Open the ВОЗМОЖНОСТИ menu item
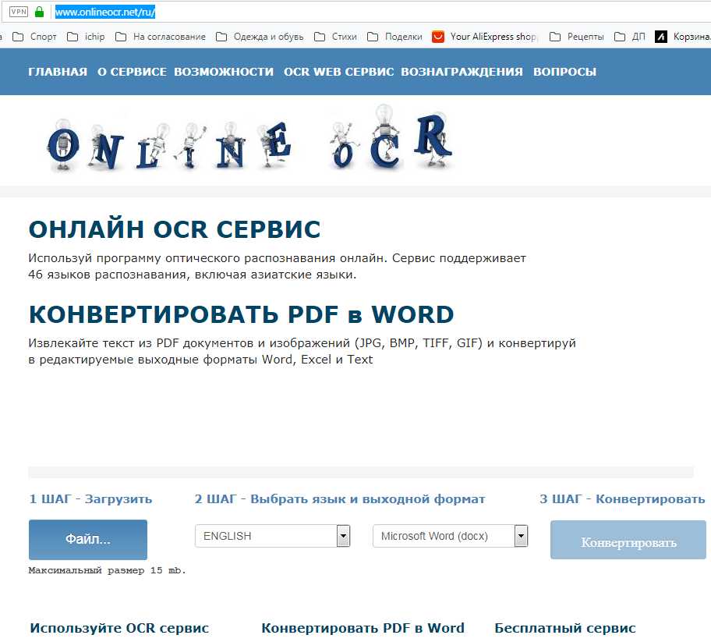 click(x=224, y=72)
